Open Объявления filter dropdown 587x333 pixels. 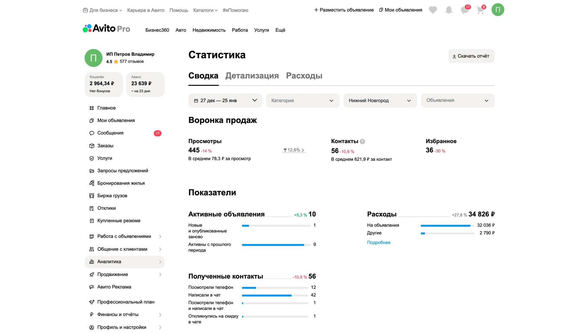[x=458, y=101]
